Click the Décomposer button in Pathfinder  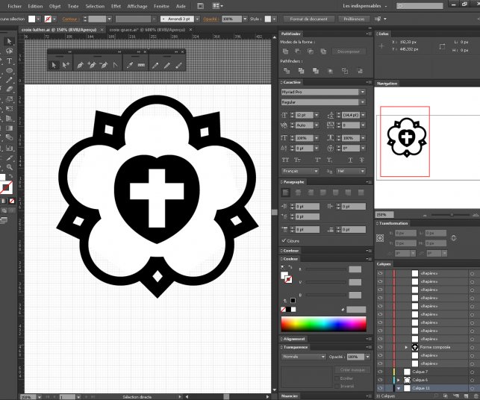click(x=349, y=51)
